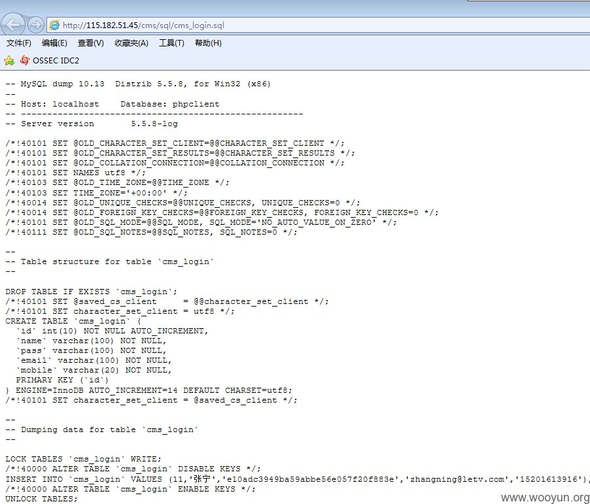Click the browser Back arrow button
The image size is (590, 504).
coord(13,25)
